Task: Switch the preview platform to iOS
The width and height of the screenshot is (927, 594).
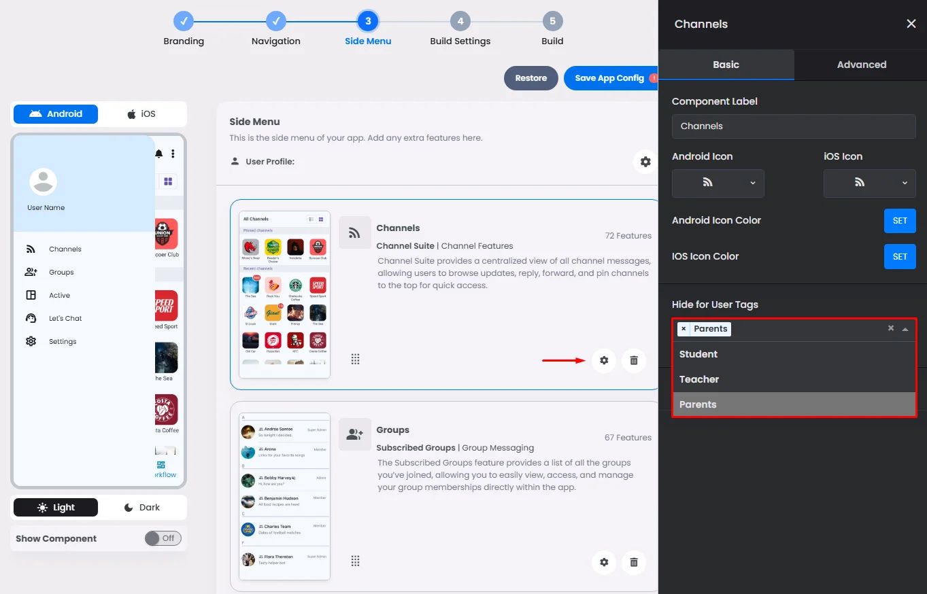Action: [141, 114]
